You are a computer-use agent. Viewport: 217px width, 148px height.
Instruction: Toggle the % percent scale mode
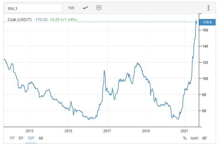185,138
